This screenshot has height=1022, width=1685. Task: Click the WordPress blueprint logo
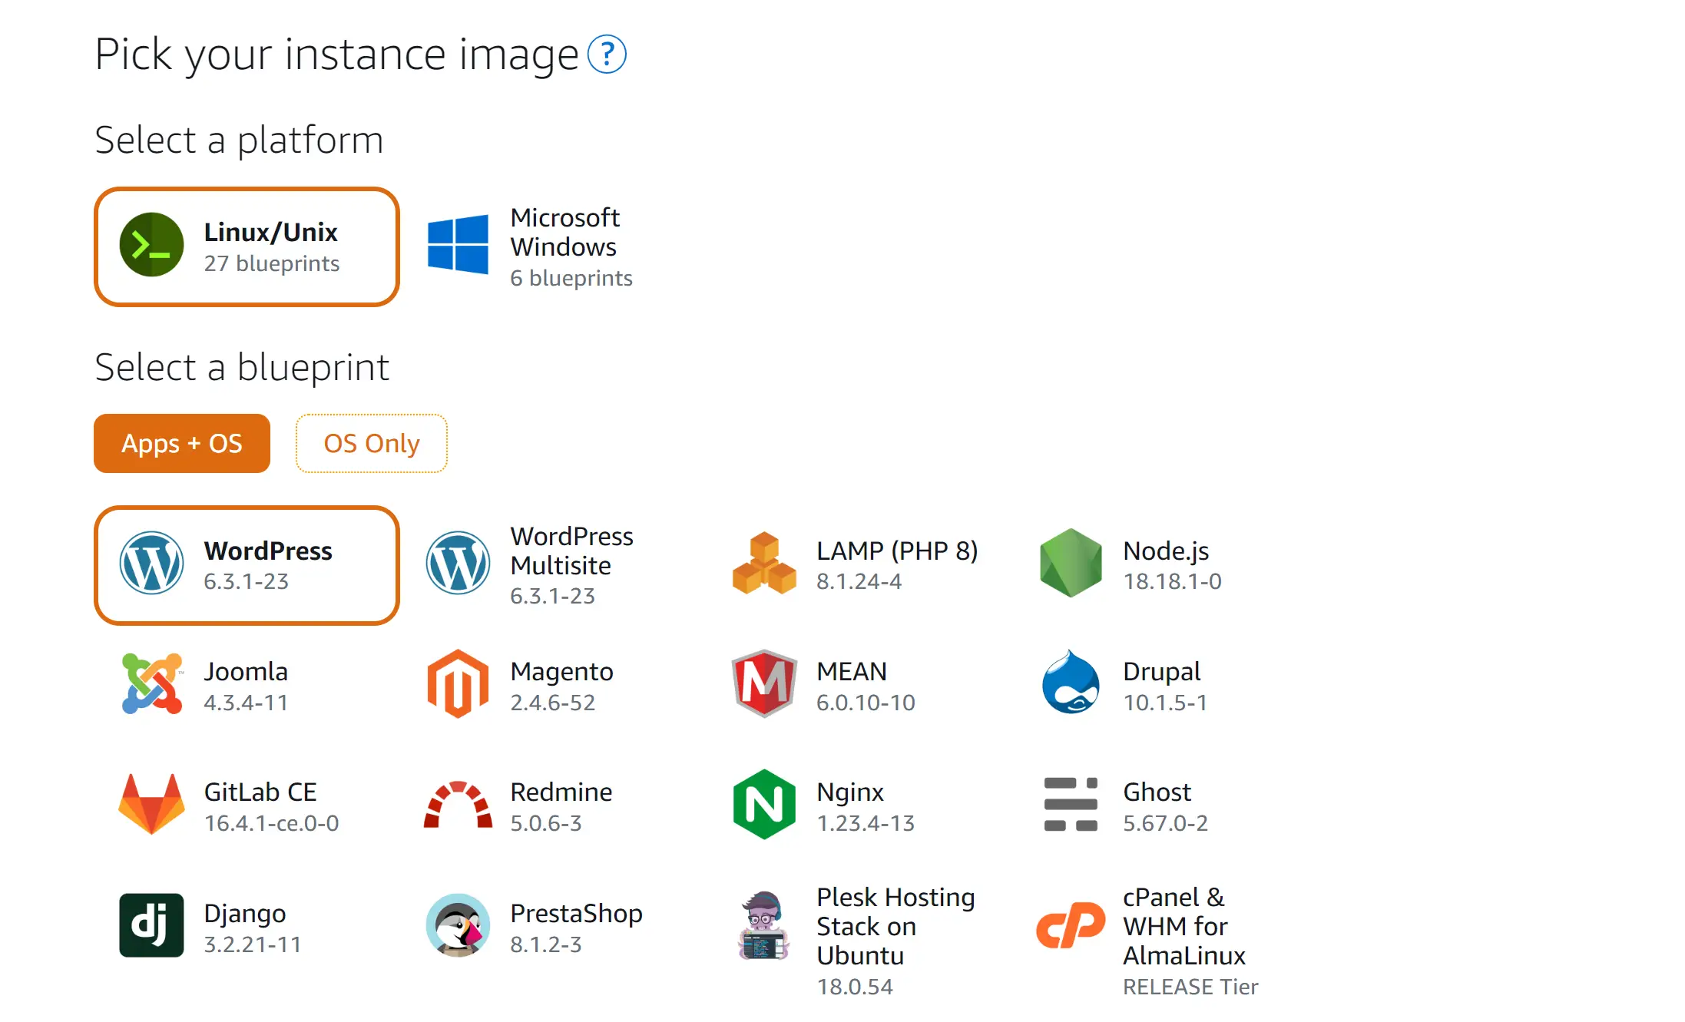pyautogui.click(x=152, y=563)
